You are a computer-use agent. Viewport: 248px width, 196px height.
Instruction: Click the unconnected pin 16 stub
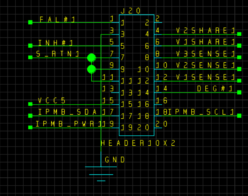[158, 105]
